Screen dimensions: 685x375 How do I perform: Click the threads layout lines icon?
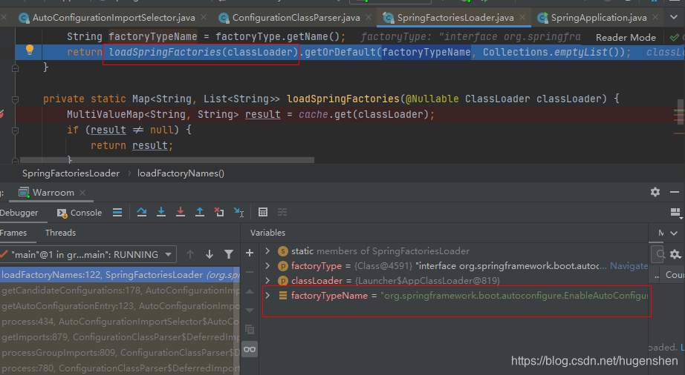tap(117, 213)
